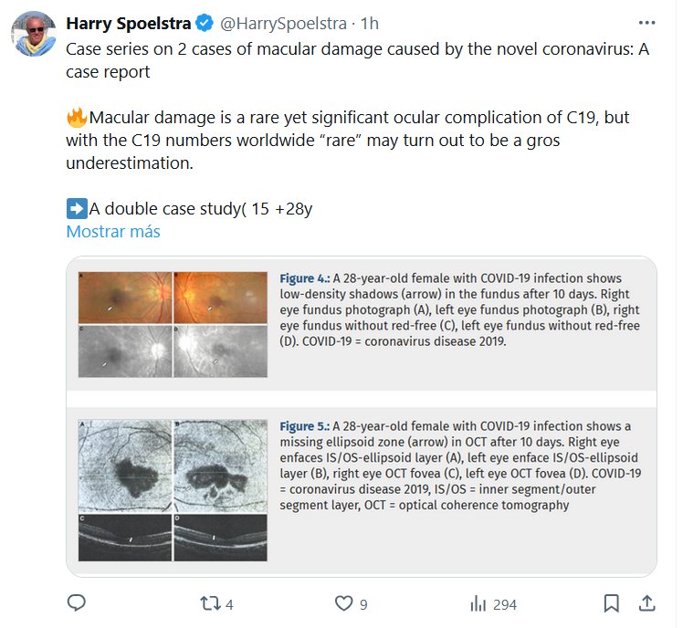
Task: Click the tweet text about macular damage
Action: tap(347, 141)
